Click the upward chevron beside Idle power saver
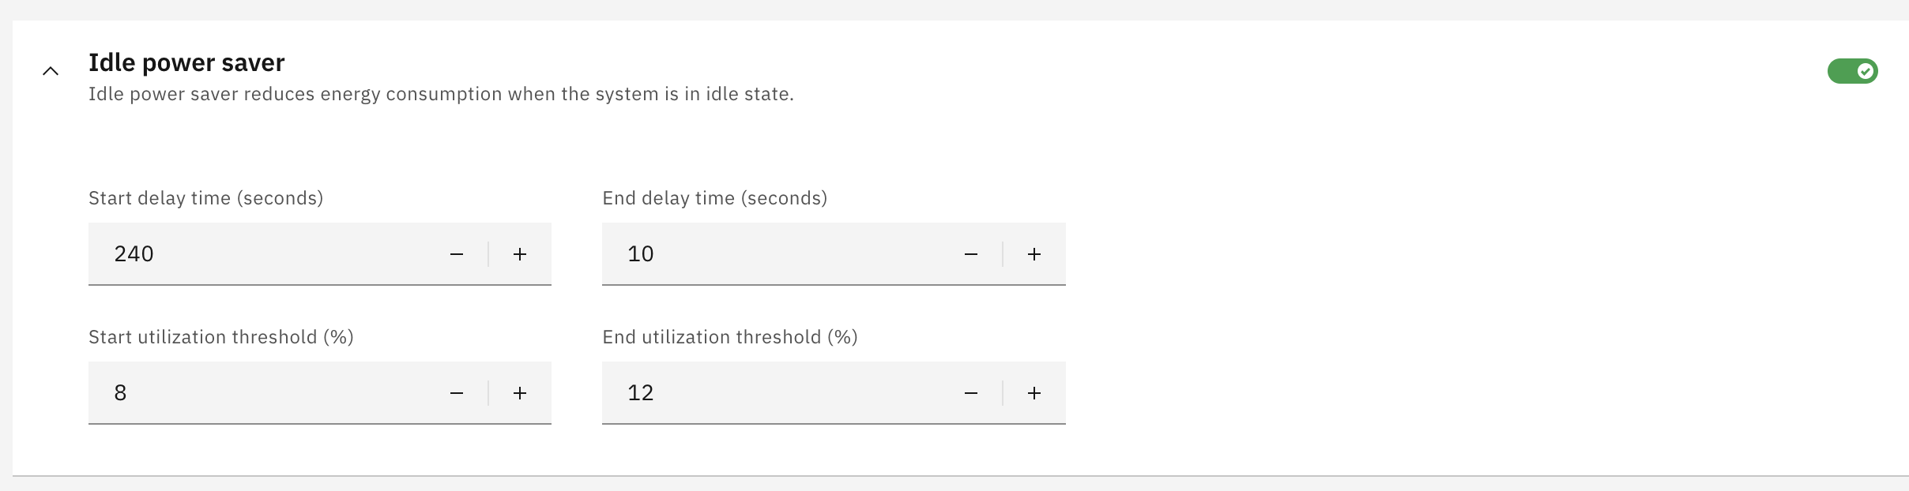 pyautogui.click(x=51, y=71)
